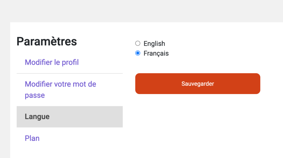Click the Langue entry in the sidebar

[x=37, y=116]
